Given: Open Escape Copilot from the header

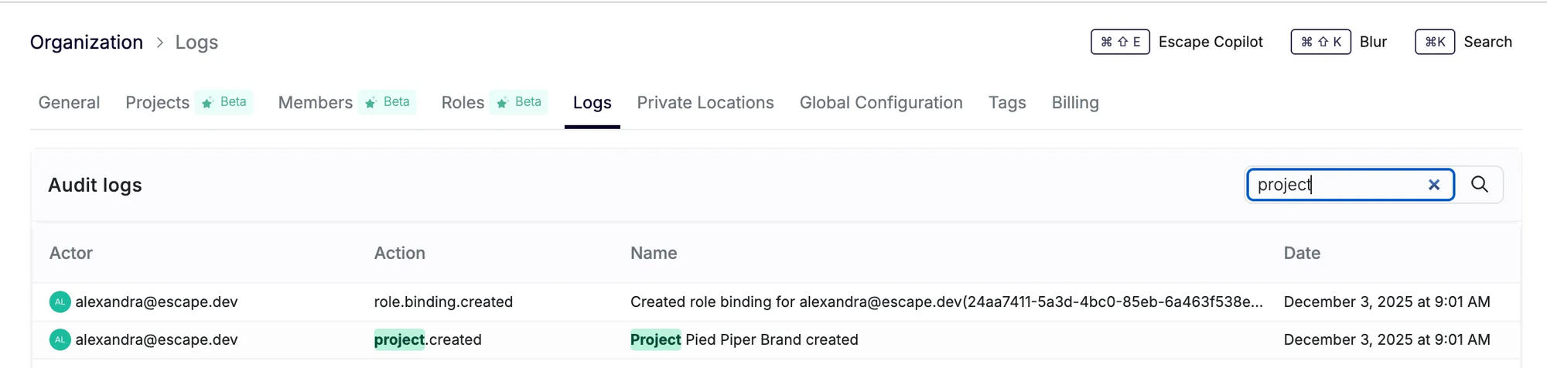Looking at the screenshot, I should (x=1210, y=42).
